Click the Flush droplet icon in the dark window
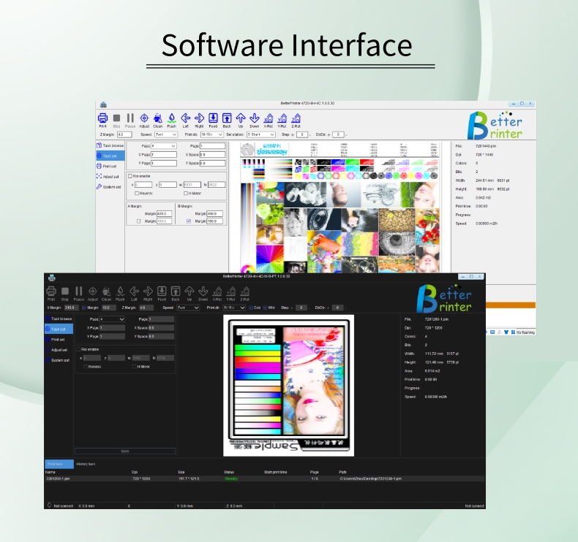This screenshot has height=542, width=578. tap(120, 291)
